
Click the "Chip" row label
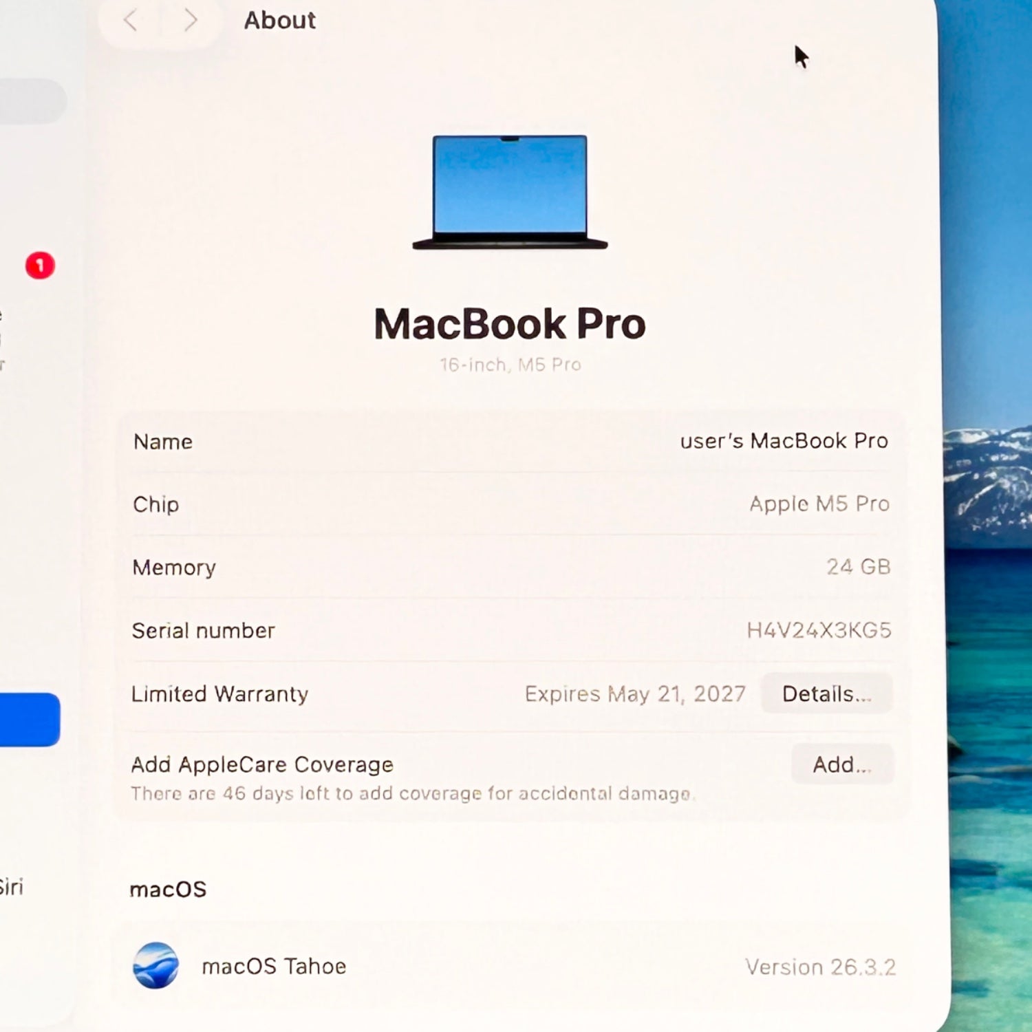coord(156,504)
